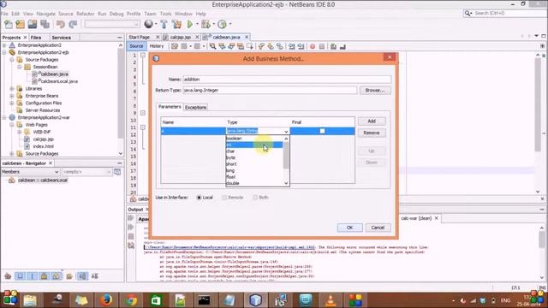Viewport: 548px width, 308px height.
Task: Click OK in Add Business Method dialog
Action: pos(350,228)
